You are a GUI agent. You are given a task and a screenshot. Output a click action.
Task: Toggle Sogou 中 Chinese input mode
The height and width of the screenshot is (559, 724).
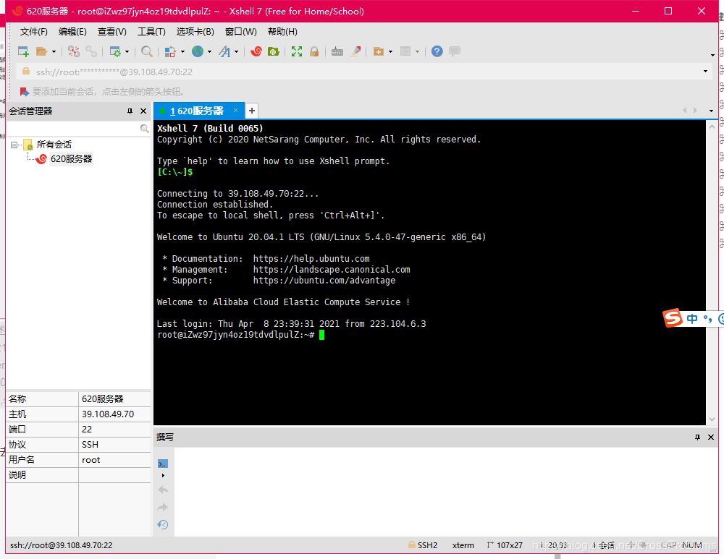691,319
